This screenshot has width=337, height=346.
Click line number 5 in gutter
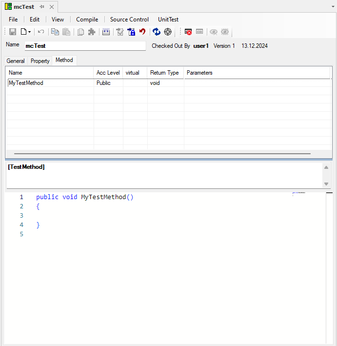(x=21, y=234)
